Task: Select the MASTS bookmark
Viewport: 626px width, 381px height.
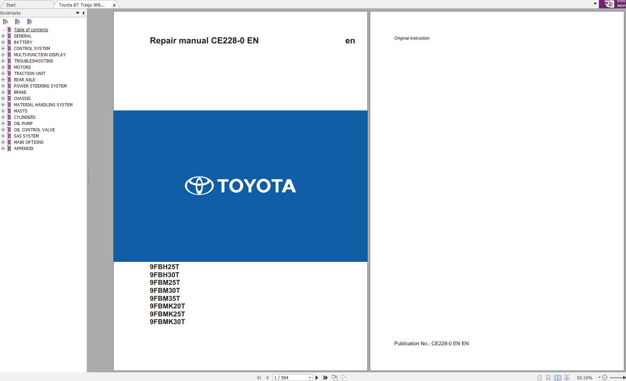Action: pos(21,111)
